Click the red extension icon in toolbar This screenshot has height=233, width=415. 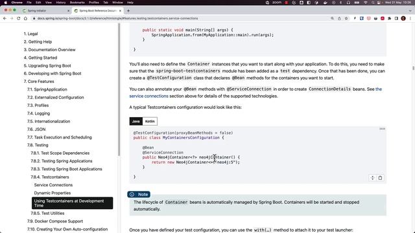pos(383,19)
